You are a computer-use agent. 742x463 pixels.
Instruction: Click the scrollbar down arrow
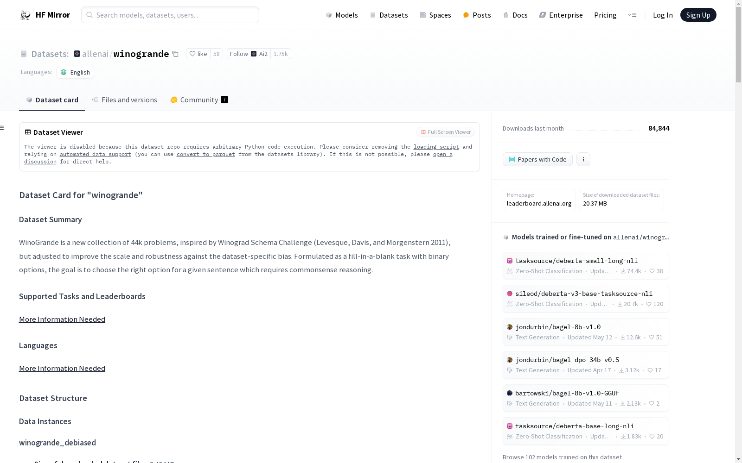[738, 459]
